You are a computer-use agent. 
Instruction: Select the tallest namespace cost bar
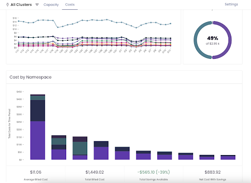38,127
